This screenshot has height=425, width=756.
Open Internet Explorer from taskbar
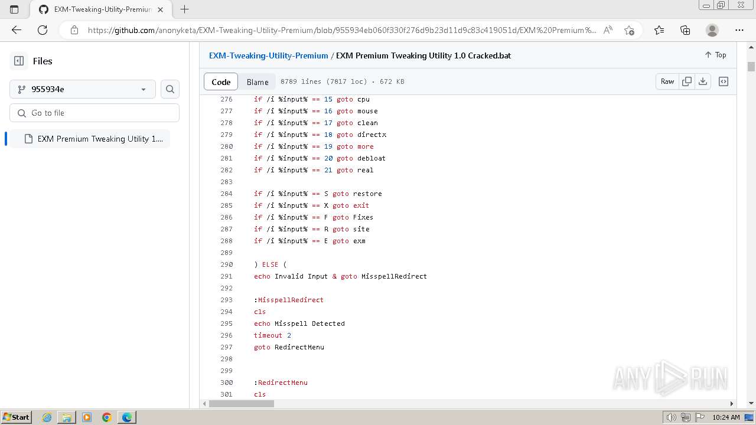[x=47, y=417]
